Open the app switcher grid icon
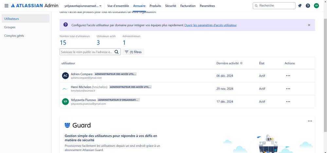This screenshot has width=327, height=153. 7,6
